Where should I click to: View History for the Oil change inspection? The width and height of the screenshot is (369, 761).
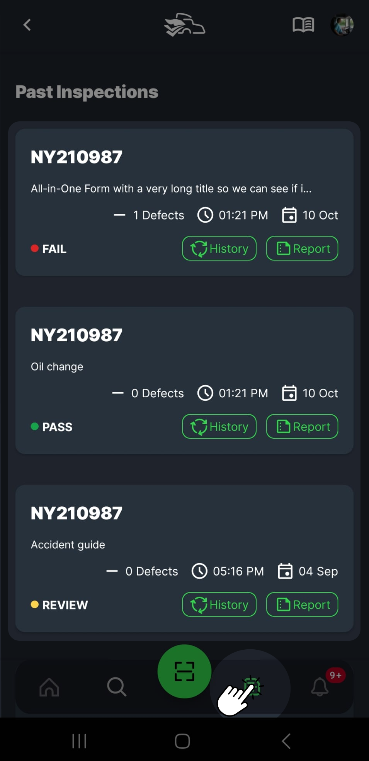click(219, 427)
